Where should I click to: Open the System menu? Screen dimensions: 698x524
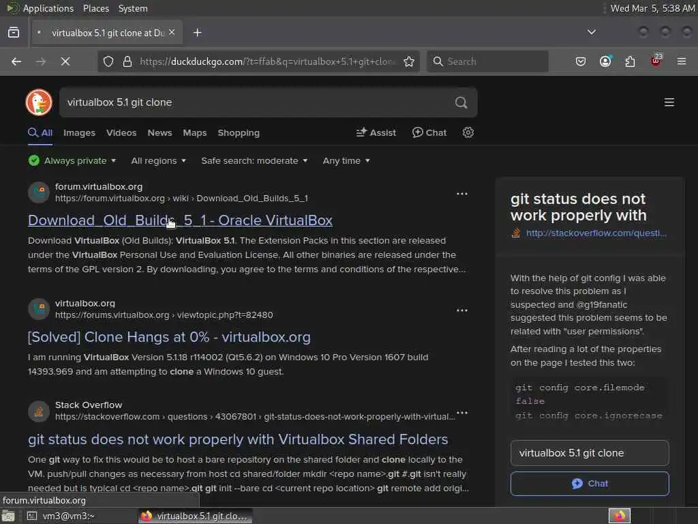(133, 8)
